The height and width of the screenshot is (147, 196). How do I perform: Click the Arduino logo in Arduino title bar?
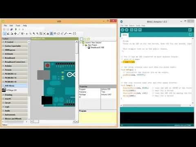click(x=122, y=22)
